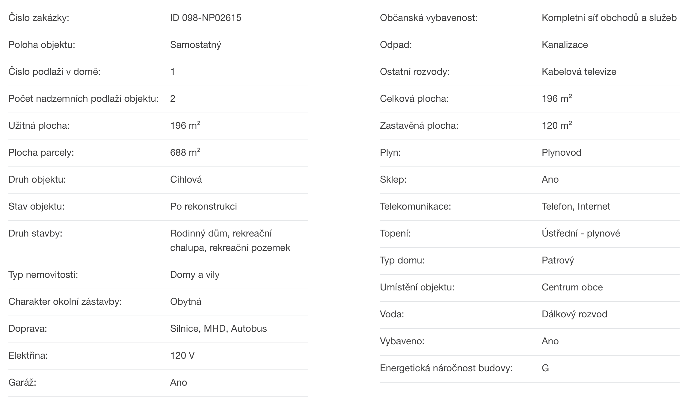Click the Silnice, MHD, Autobus transport value
This screenshot has height=400, width=697.
coord(218,328)
